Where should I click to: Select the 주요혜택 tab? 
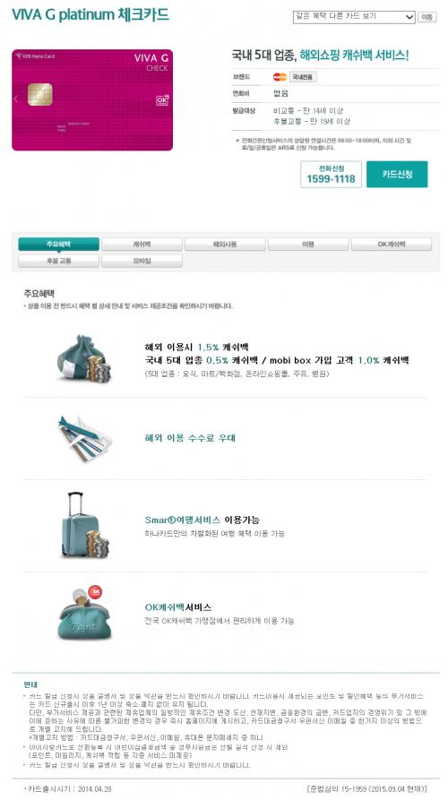[x=58, y=245]
